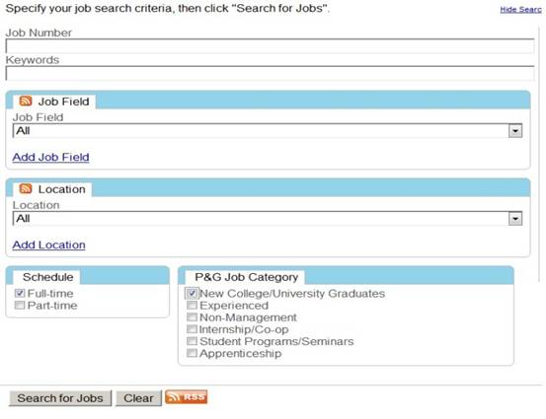Image resolution: width=546 pixels, height=419 pixels.
Task: Open the Job Field dropdown arrow
Action: [x=515, y=131]
